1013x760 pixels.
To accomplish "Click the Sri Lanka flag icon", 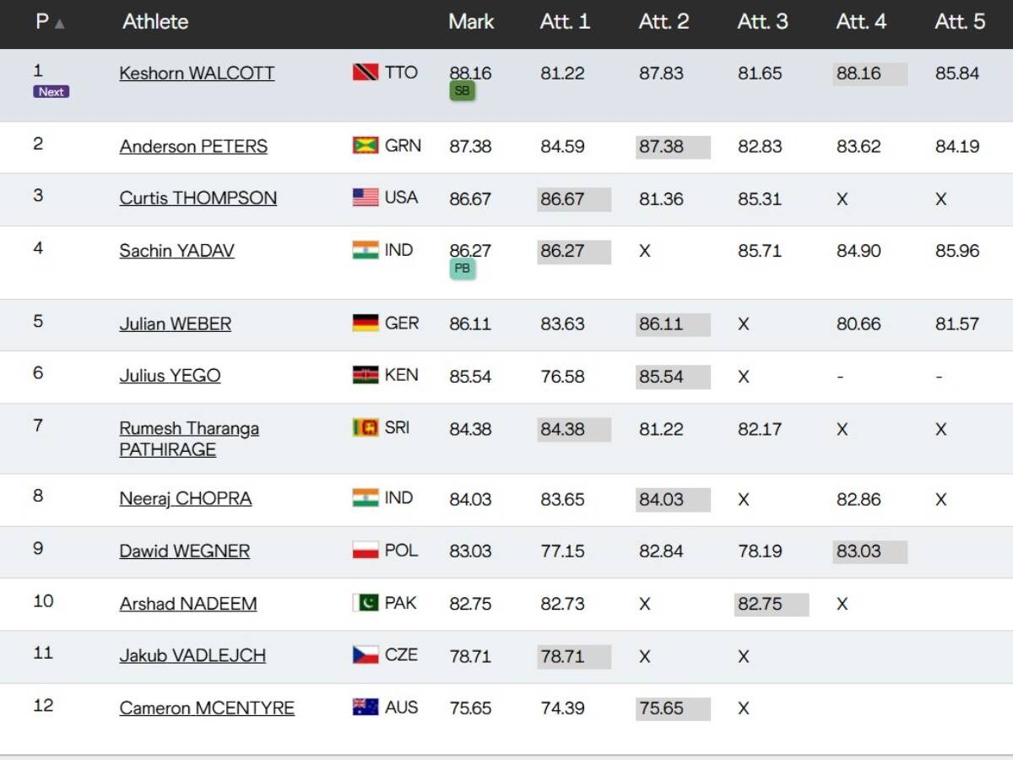I will pyautogui.click(x=365, y=428).
